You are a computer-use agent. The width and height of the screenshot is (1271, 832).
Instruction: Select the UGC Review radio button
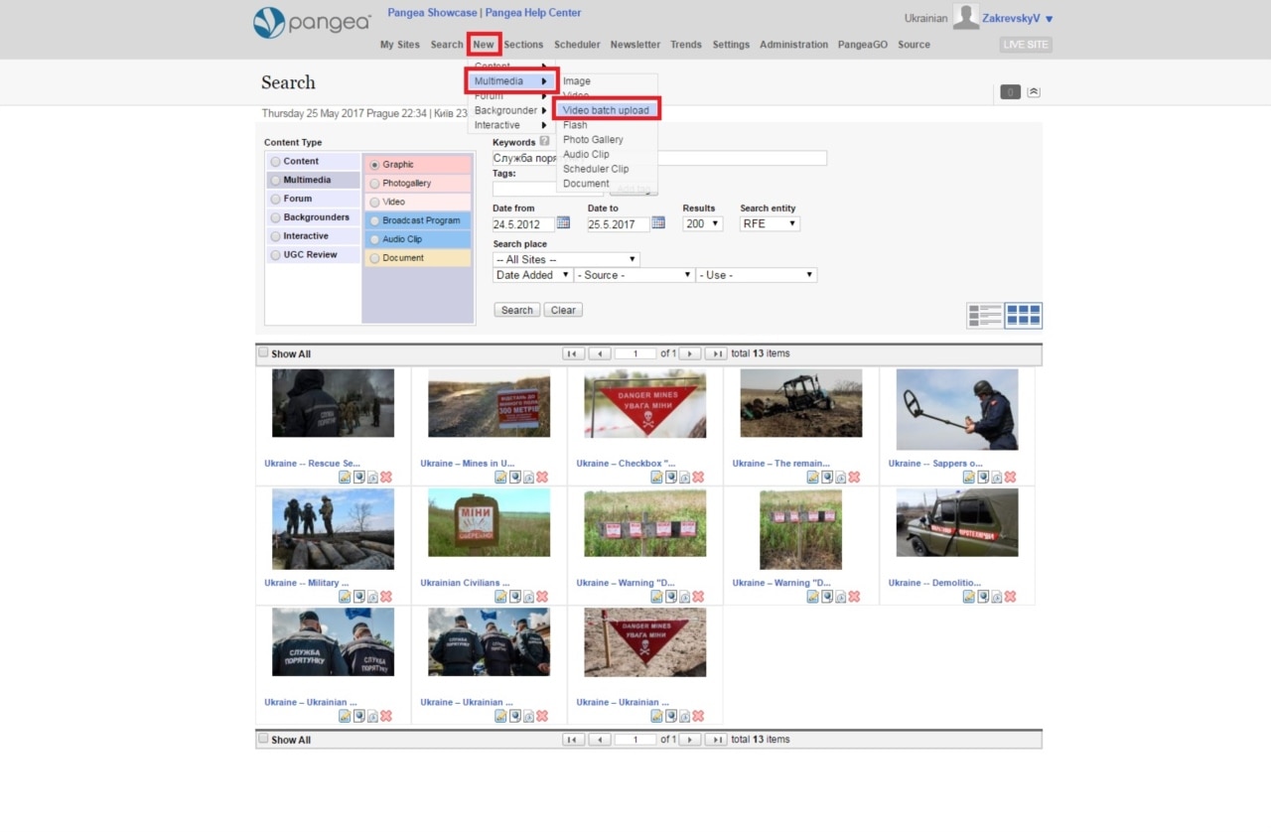[x=276, y=255]
